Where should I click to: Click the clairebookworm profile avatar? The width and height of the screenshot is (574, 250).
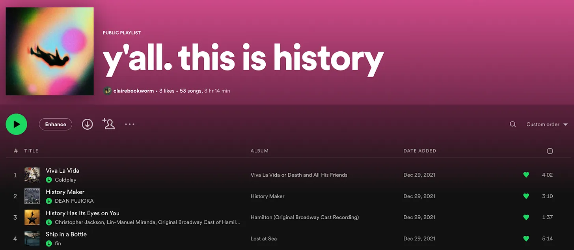[x=107, y=91]
